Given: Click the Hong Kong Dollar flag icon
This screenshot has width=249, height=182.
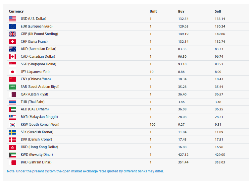Looking at the screenshot, I should 13,147.
